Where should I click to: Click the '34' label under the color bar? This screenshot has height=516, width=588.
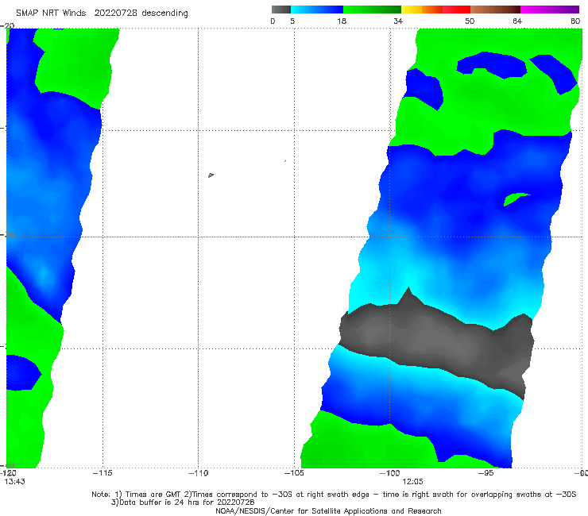[x=398, y=21]
